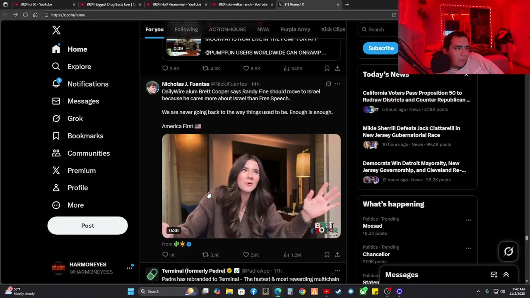The image size is (530, 298).
Task: Reload the page
Action: tap(25, 15)
